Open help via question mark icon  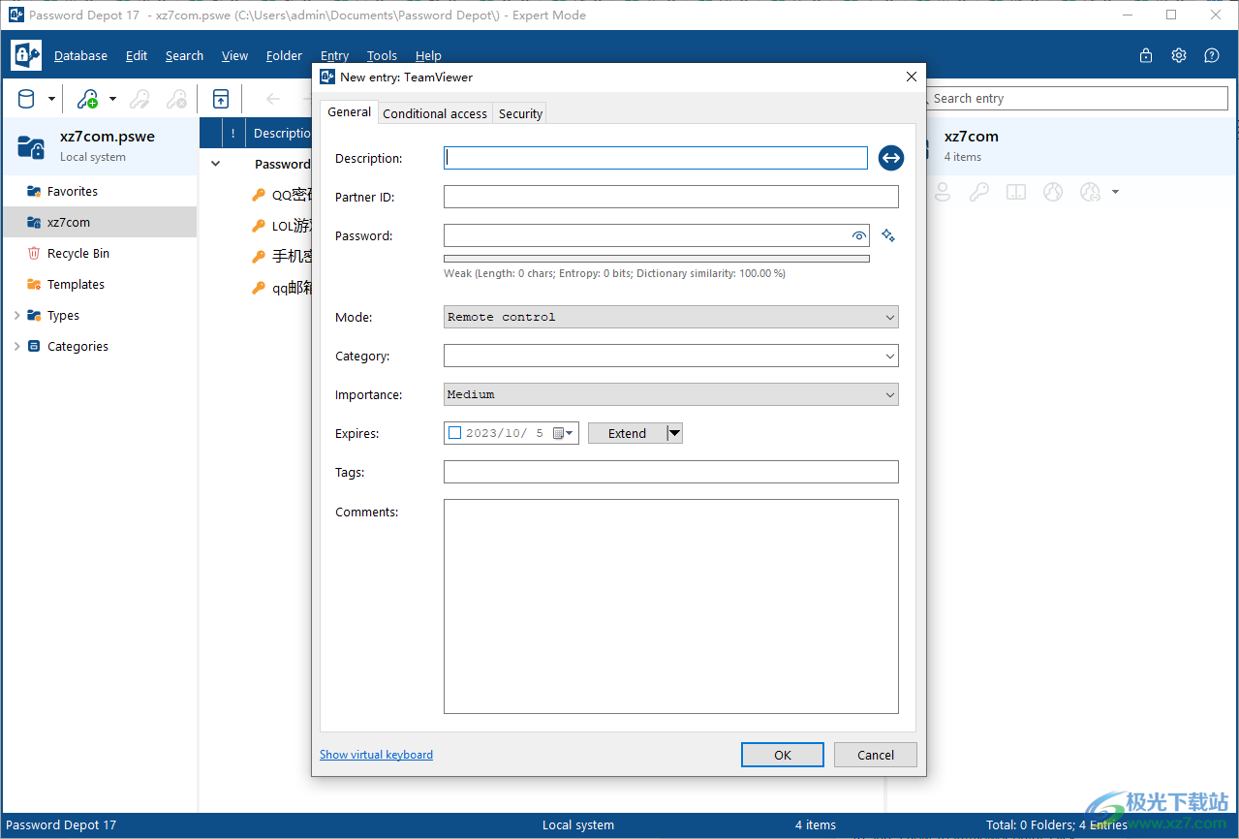coord(1212,55)
